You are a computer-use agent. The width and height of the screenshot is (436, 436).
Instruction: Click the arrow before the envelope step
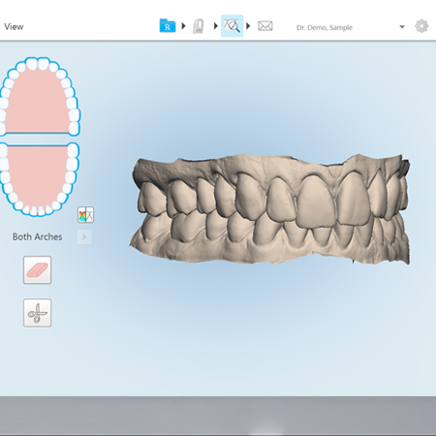pyautogui.click(x=248, y=26)
